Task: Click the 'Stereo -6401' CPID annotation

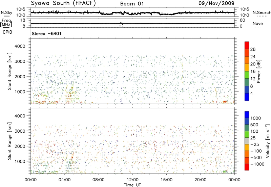Action: (46, 33)
